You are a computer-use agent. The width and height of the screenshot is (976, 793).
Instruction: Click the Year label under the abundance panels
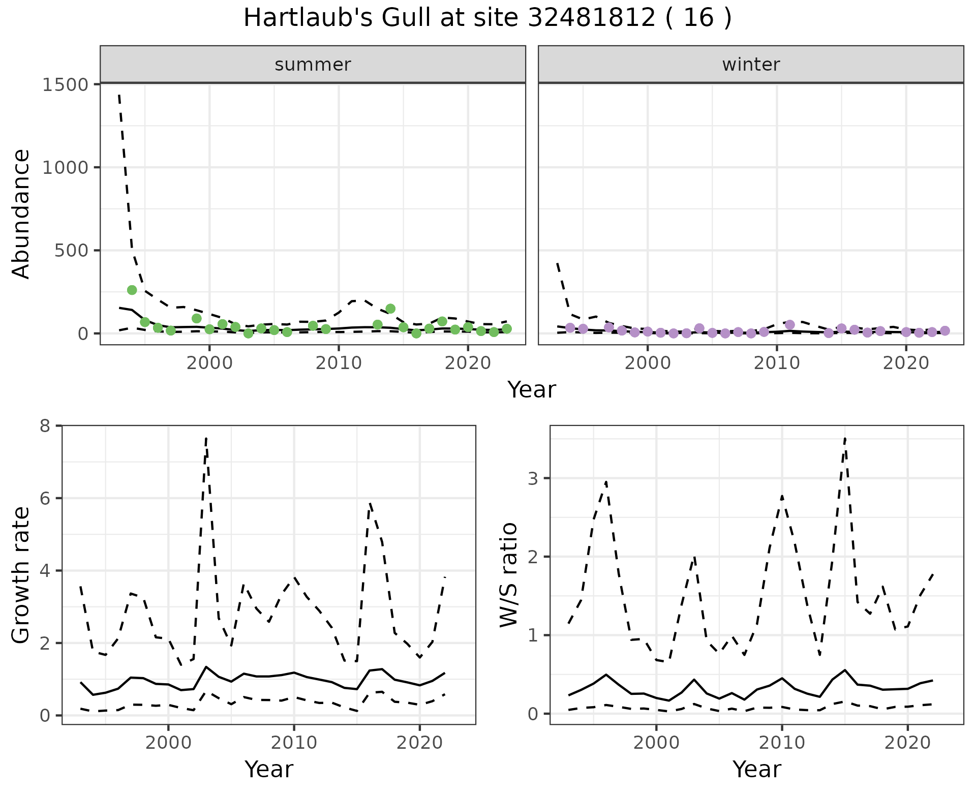[x=531, y=390]
